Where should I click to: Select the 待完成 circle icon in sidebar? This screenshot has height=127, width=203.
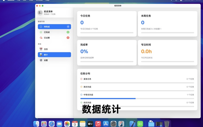tap(41, 27)
